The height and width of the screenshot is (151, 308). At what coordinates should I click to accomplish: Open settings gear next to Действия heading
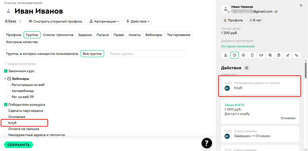(x=247, y=68)
